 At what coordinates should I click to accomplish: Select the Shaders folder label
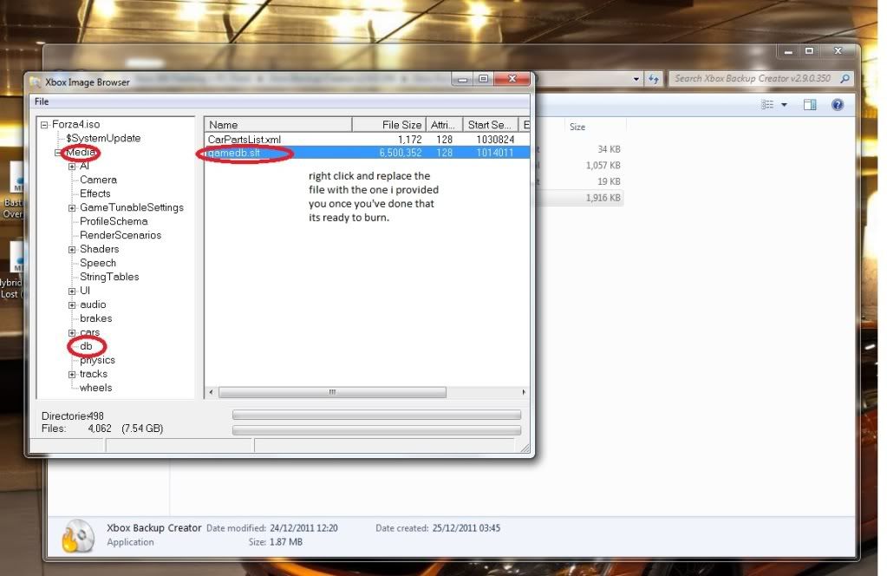100,249
